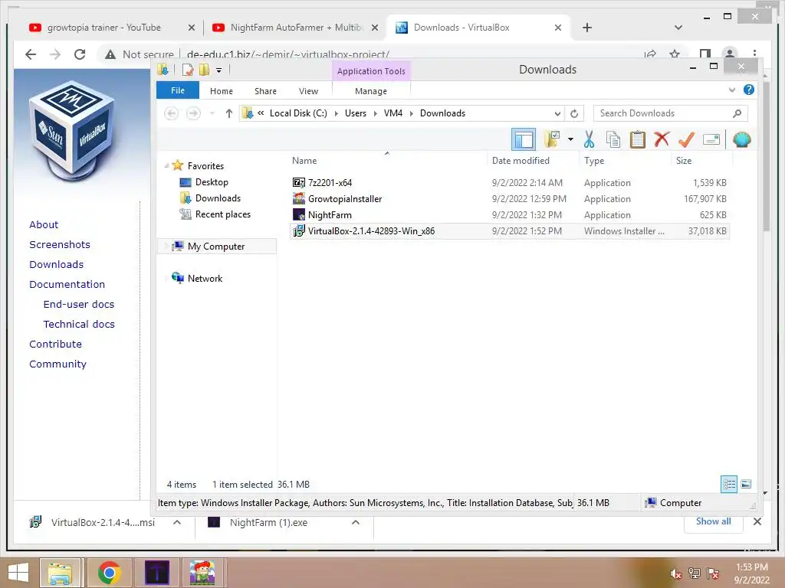Image resolution: width=785 pixels, height=588 pixels.
Task: Click the New folder icon in quick access toolbar
Action: (x=204, y=70)
